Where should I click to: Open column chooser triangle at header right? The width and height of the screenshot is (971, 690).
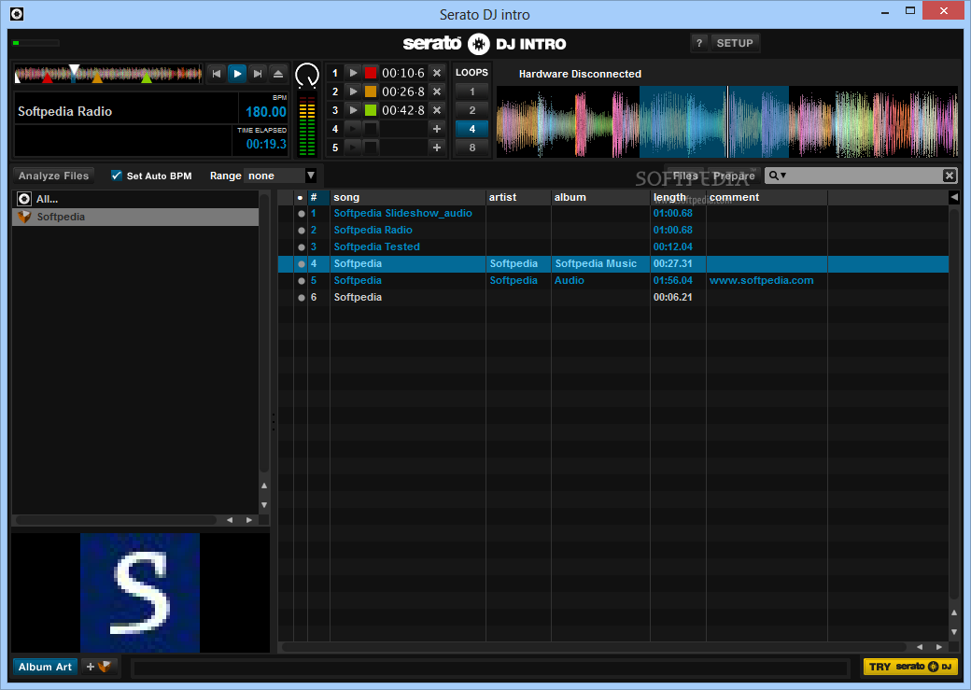click(953, 197)
